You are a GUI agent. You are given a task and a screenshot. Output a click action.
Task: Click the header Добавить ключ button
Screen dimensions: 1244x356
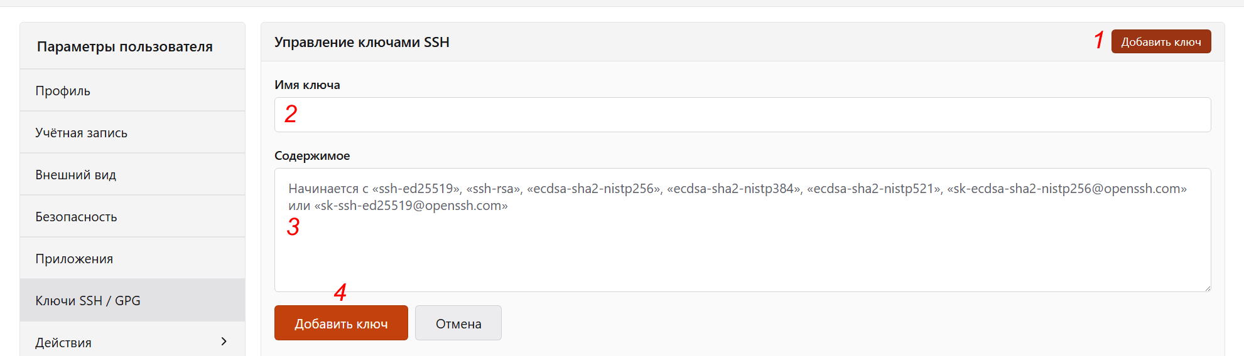coord(1160,42)
